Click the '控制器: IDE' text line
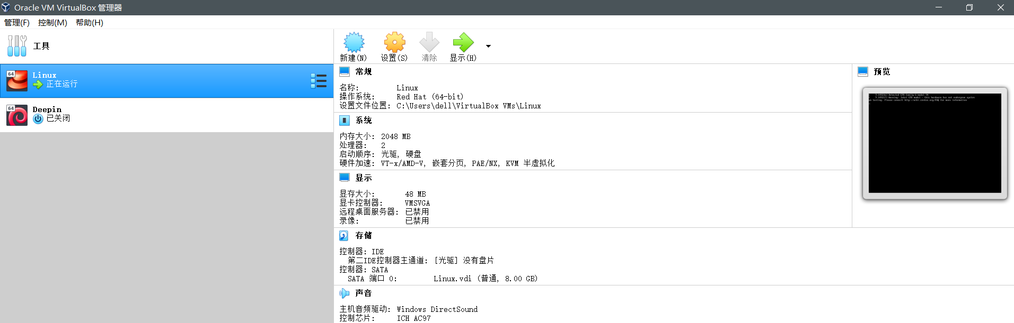1014x323 pixels. tap(361, 252)
